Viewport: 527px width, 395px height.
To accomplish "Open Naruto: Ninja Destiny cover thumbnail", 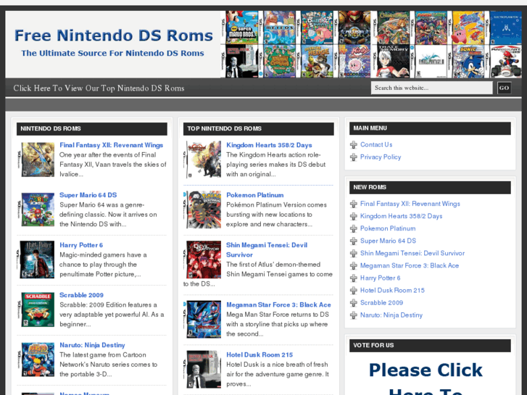I will [x=36, y=359].
